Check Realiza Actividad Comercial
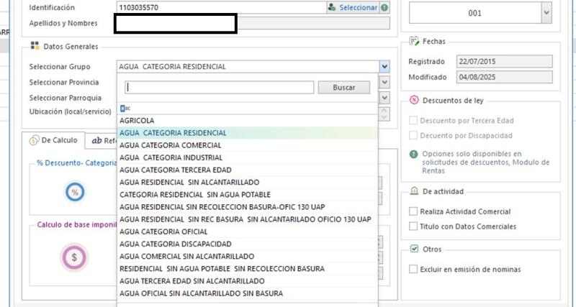The height and width of the screenshot is (307, 576). [413, 211]
